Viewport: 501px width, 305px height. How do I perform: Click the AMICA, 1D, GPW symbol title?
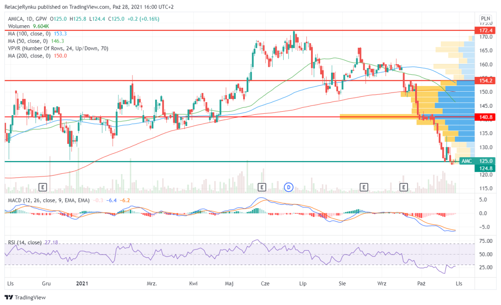pyautogui.click(x=27, y=19)
